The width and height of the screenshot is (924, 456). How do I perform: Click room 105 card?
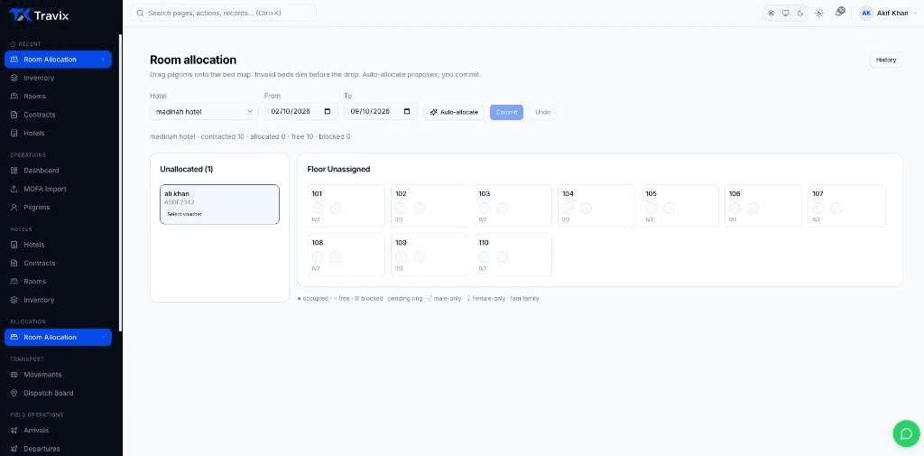pos(680,205)
